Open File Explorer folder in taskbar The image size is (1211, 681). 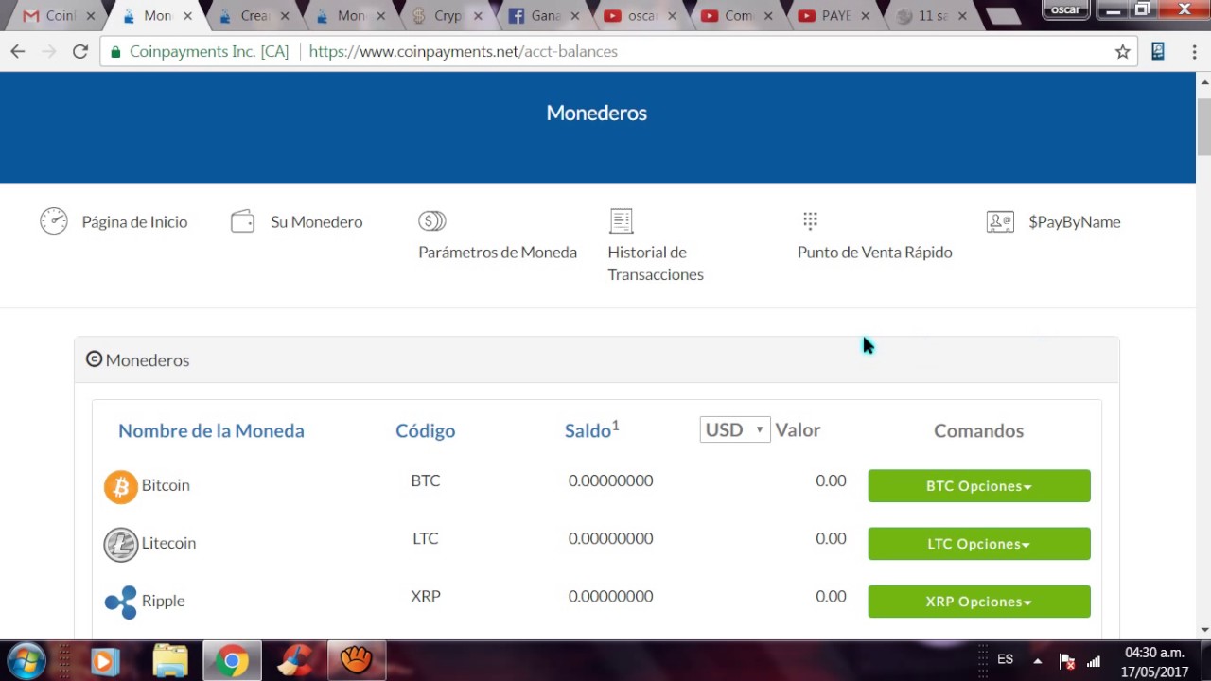click(170, 660)
